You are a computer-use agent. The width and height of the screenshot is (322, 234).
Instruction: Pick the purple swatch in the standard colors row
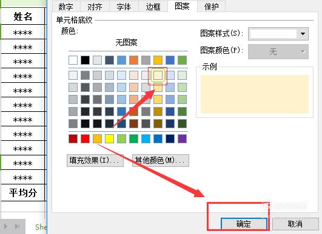pos(182,138)
